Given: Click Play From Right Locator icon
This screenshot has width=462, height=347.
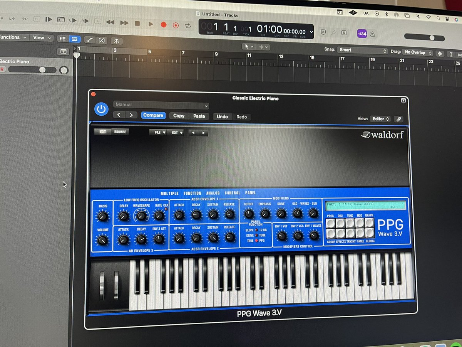Looking at the screenshot, I should 85,20.
